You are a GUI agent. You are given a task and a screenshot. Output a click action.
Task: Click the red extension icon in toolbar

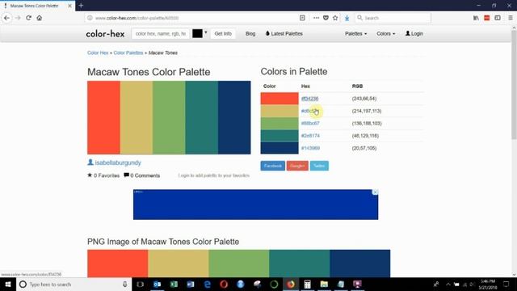[x=486, y=18]
